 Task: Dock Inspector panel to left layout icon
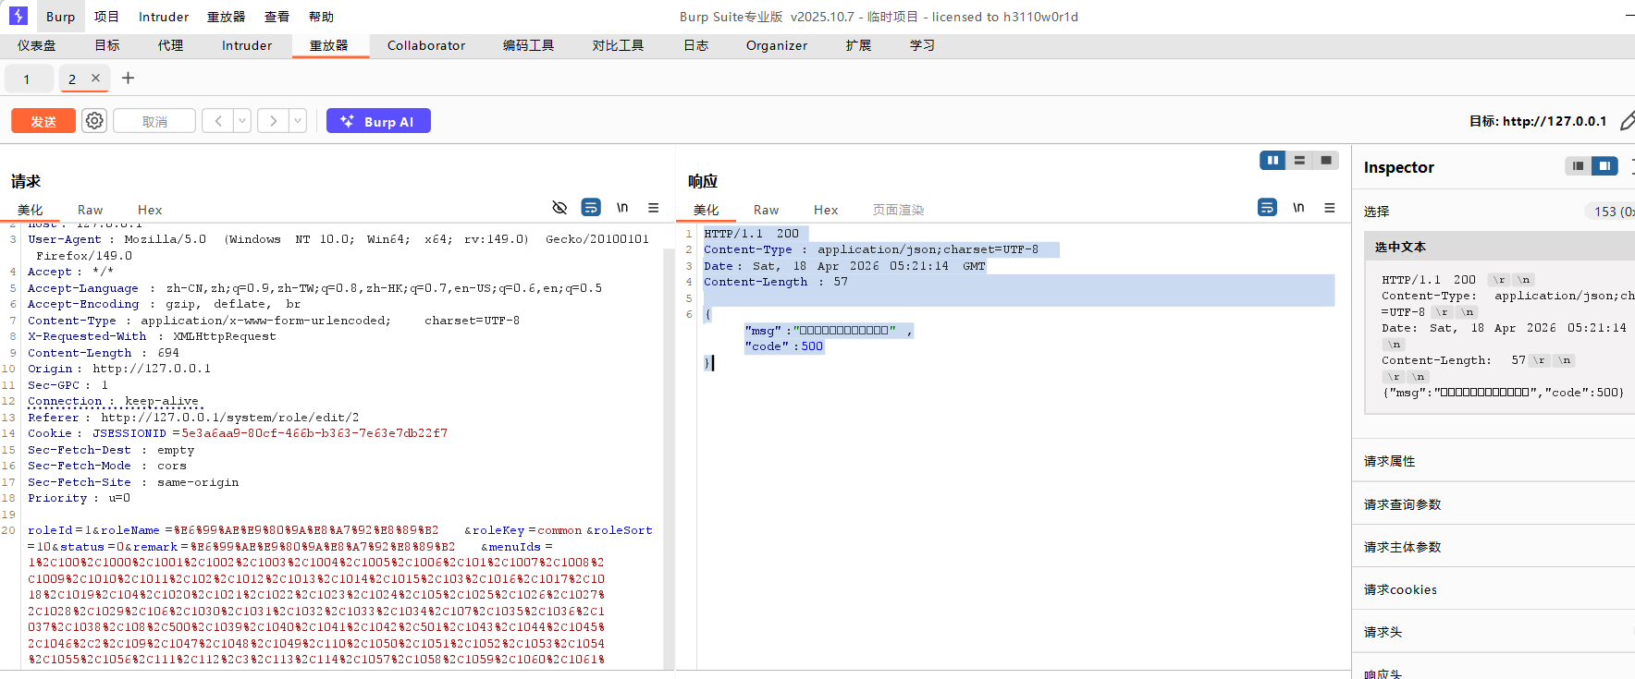click(1578, 166)
